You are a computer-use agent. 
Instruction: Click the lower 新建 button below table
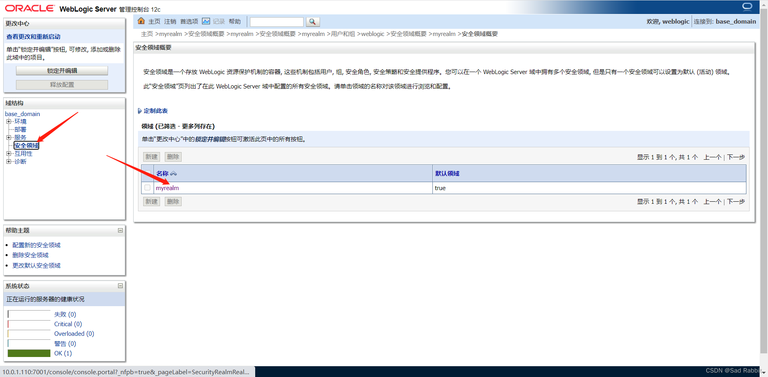click(x=151, y=202)
